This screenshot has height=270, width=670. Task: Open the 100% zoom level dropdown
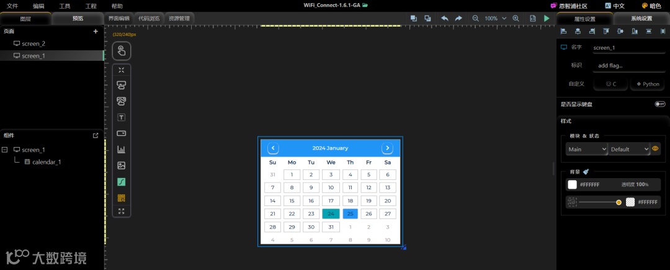[495, 19]
